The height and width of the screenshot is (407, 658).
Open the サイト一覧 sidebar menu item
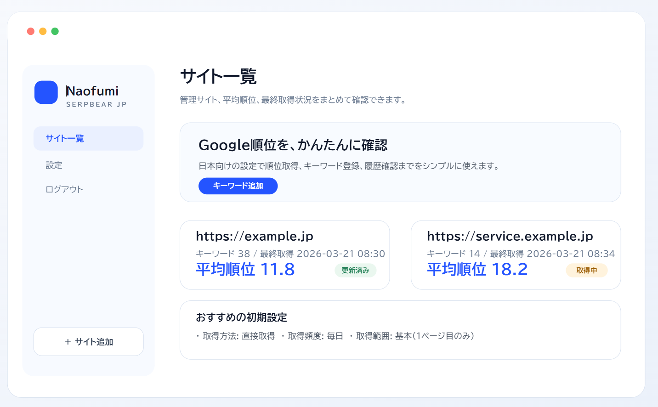point(88,138)
